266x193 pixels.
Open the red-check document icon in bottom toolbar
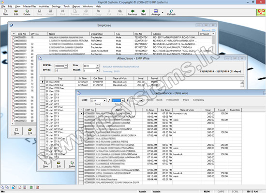pyautogui.click(x=20, y=187)
